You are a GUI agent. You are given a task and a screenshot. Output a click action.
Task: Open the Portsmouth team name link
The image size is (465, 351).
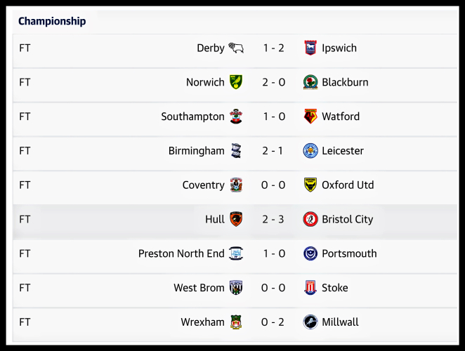pos(349,253)
